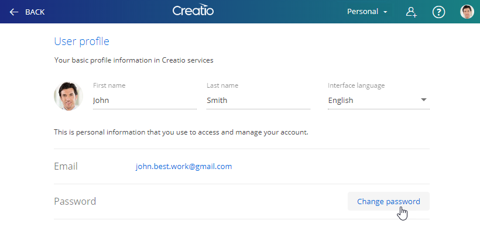Click the Interface language dropdown arrow
The width and height of the screenshot is (480, 241).
424,99
